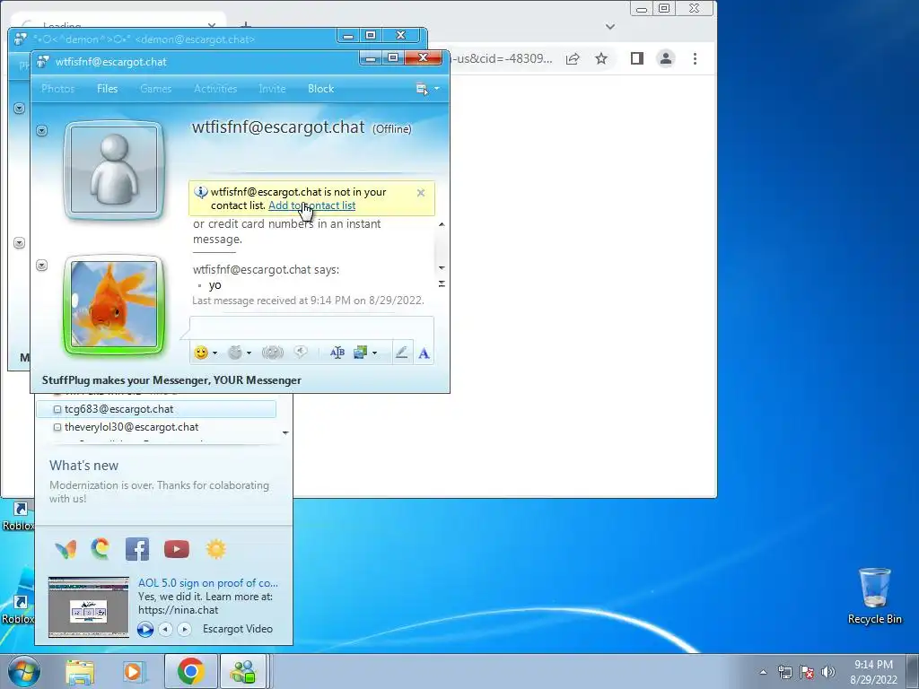This screenshot has height=689, width=919.
Task: Select contact tcg683@escargot.chat
Action: (x=156, y=409)
